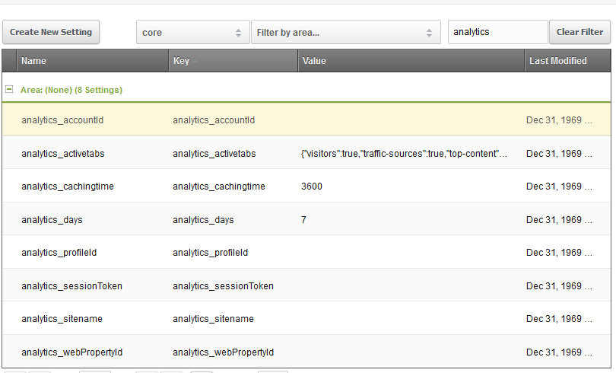The height and width of the screenshot is (373, 616).
Task: Select the analytics_accountId row
Action: 62,120
